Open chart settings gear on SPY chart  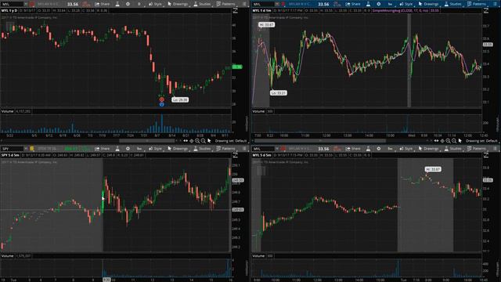[128, 149]
